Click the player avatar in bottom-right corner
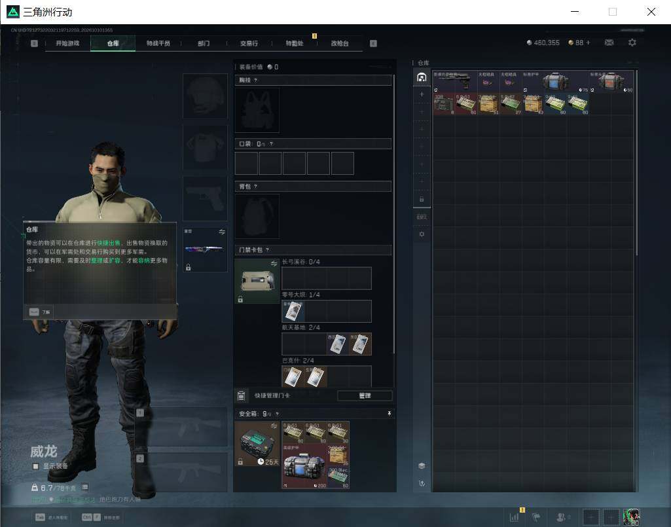 631,517
